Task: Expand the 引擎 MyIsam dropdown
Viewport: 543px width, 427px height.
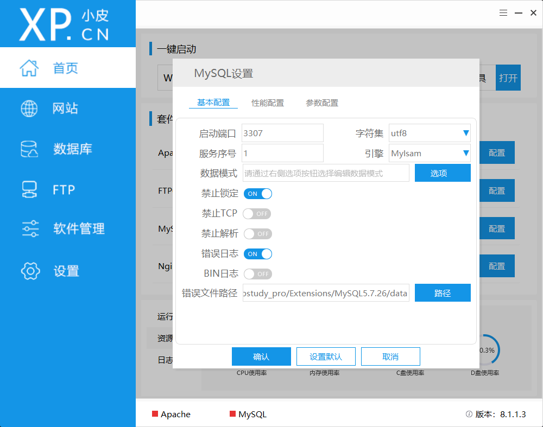Action: 430,153
